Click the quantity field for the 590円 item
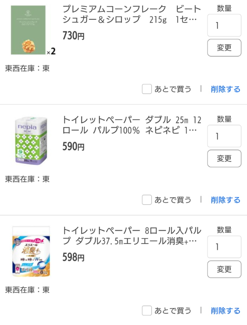This screenshot has width=247, height=325. point(224,136)
